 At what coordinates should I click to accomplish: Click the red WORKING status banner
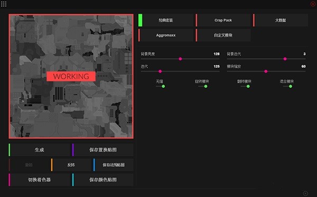pyautogui.click(x=71, y=77)
